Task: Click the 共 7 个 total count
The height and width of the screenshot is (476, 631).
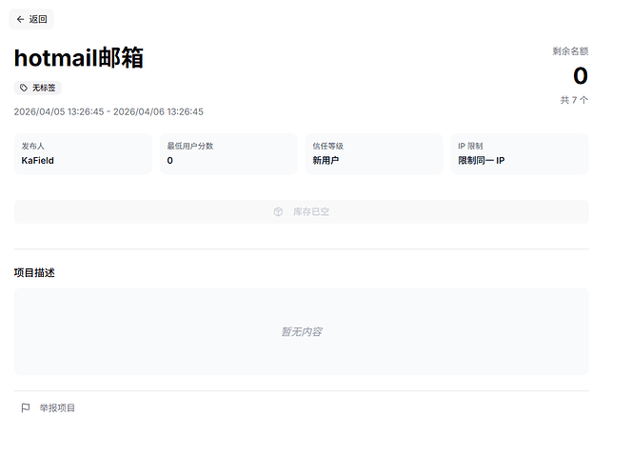Action: point(574,100)
